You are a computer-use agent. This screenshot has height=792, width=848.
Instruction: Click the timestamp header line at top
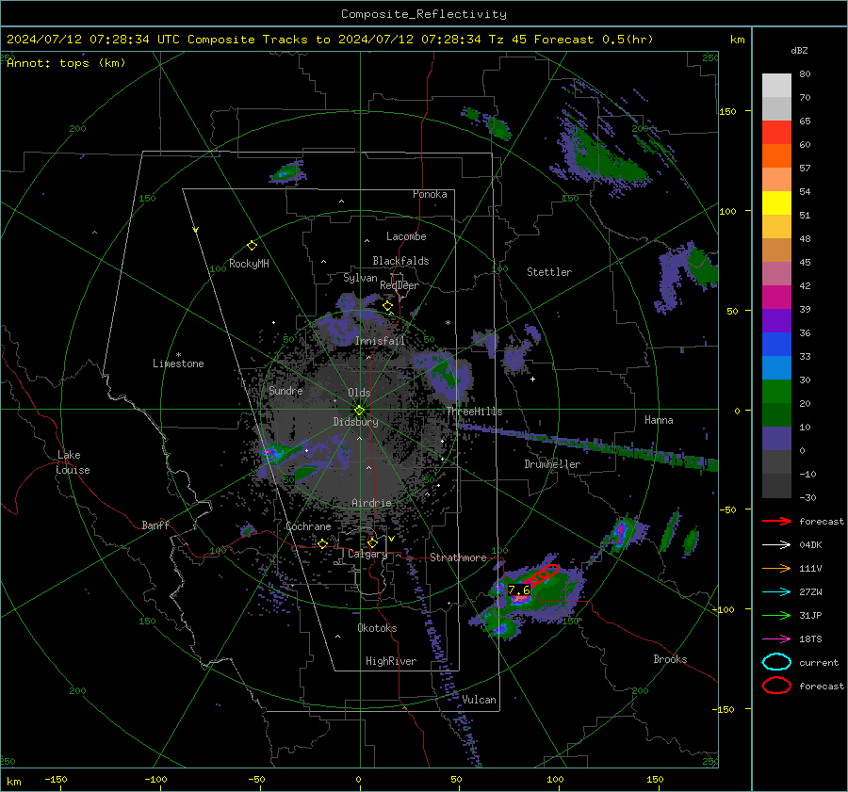[330, 40]
